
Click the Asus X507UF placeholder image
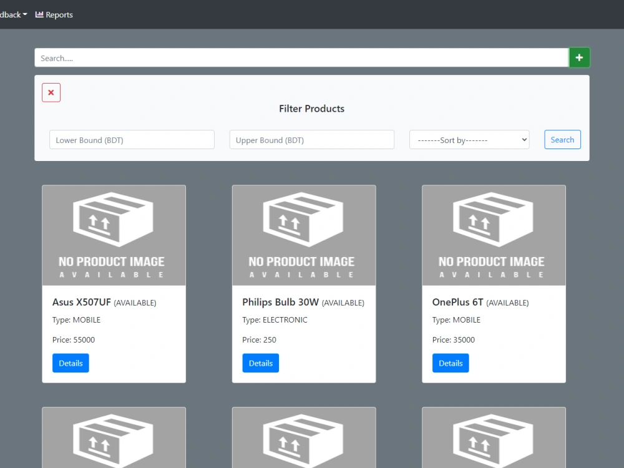click(x=114, y=235)
